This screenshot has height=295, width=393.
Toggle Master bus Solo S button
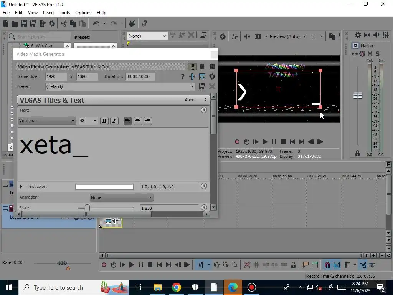coord(378,54)
